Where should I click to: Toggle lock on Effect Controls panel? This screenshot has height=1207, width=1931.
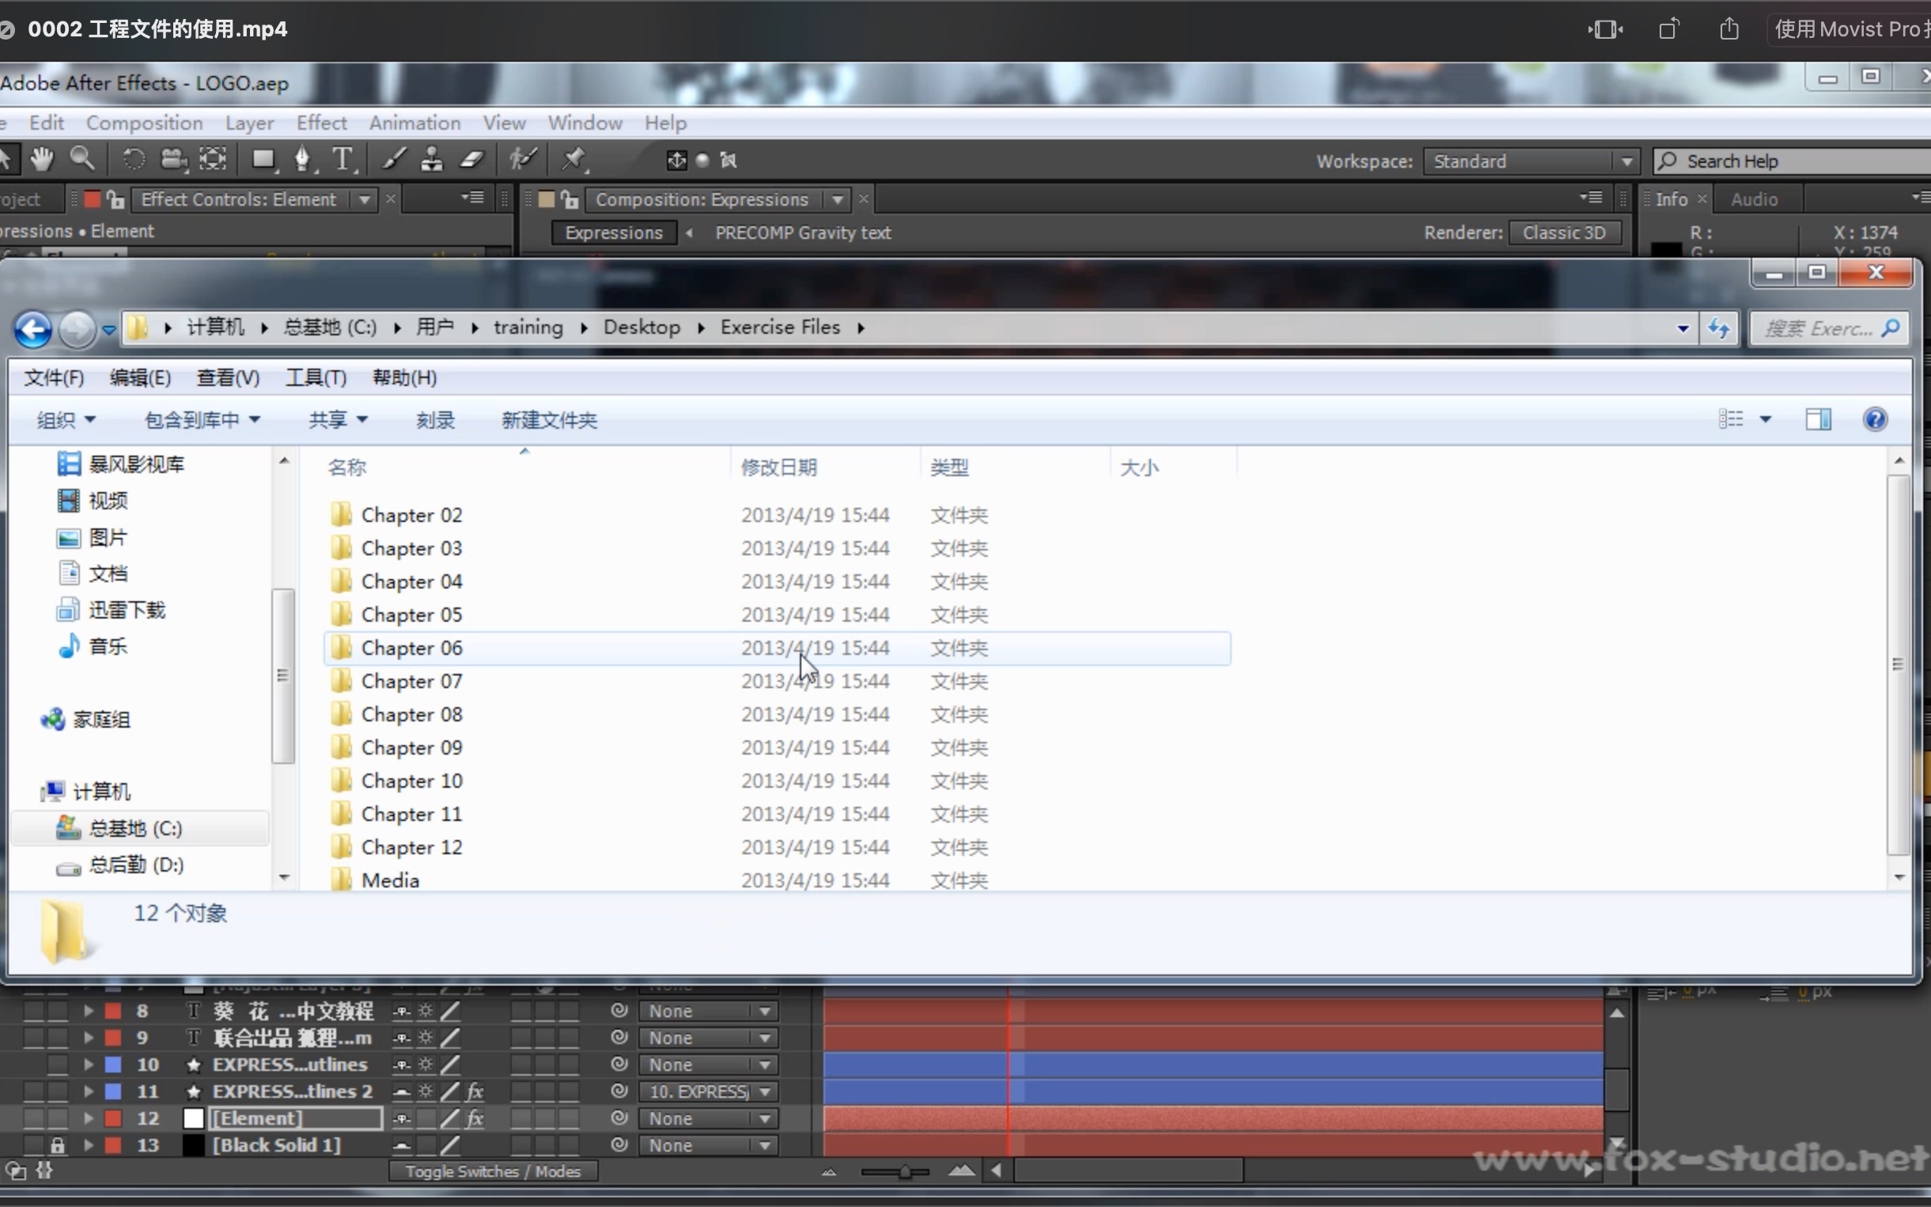click(x=115, y=199)
